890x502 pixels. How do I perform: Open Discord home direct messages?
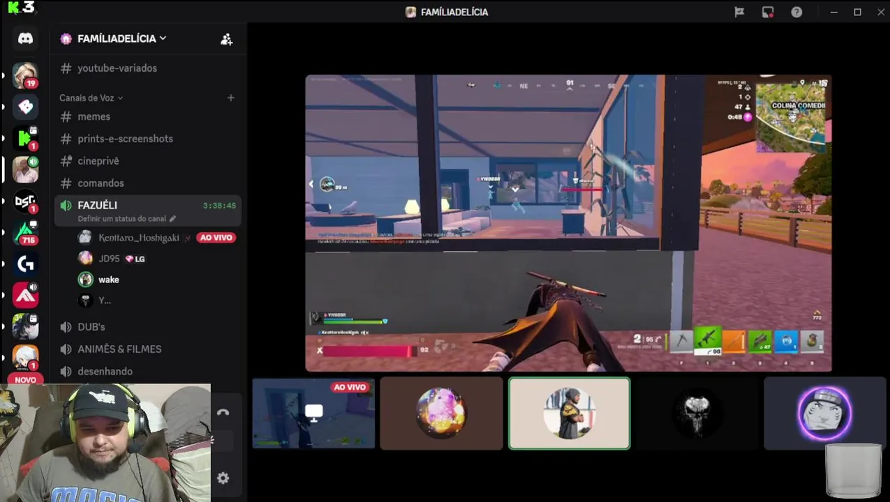(x=25, y=39)
